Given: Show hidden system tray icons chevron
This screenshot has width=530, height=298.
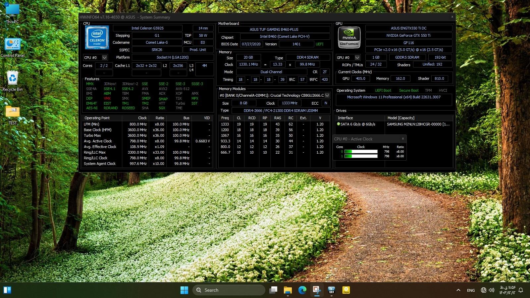Looking at the screenshot, I should pyautogui.click(x=458, y=290).
